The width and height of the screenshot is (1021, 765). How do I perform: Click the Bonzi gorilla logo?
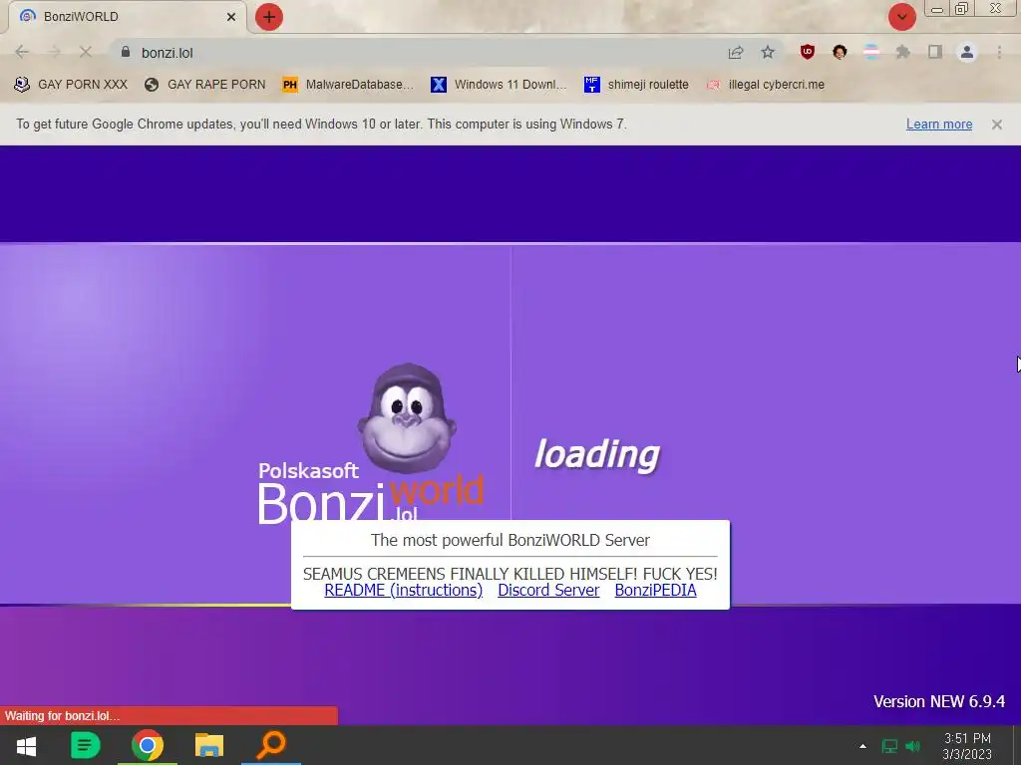click(x=407, y=418)
